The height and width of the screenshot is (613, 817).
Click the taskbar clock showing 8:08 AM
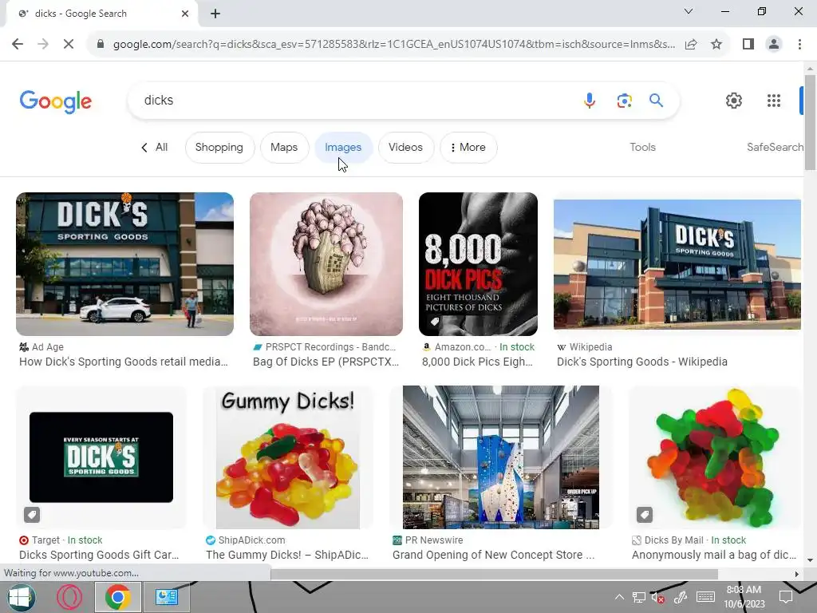[x=744, y=597]
